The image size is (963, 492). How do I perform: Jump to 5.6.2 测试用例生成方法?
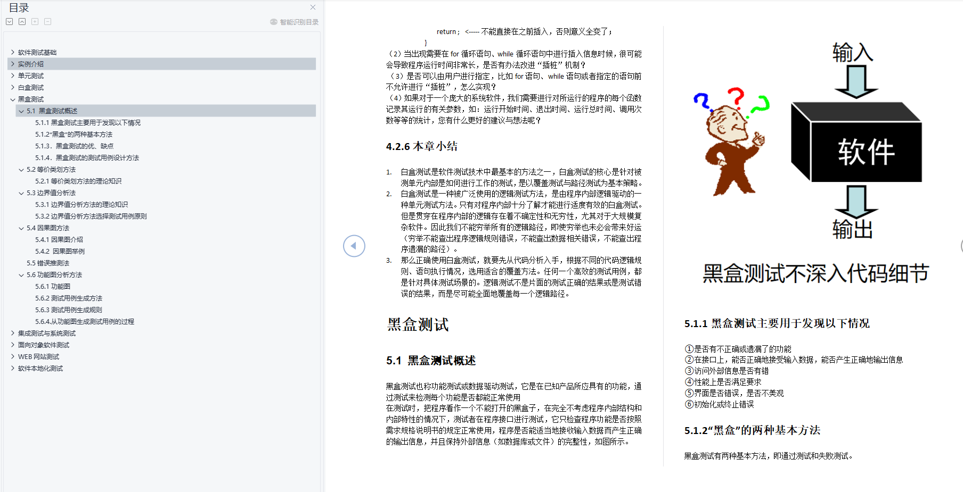click(x=68, y=298)
